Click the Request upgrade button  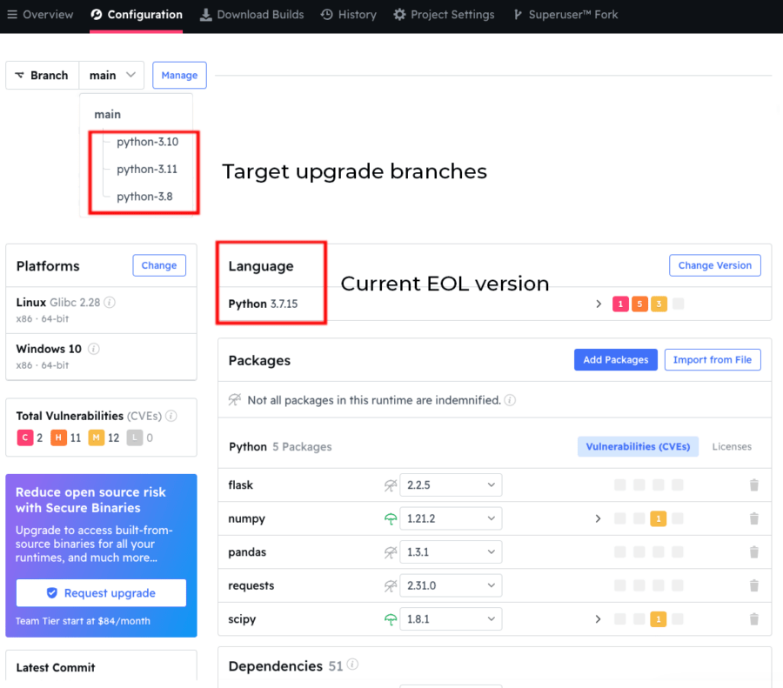pyautogui.click(x=101, y=593)
